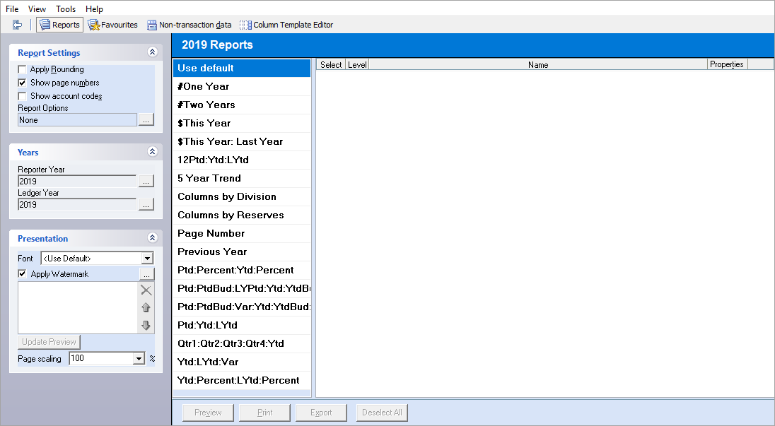This screenshot has height=426, width=775.
Task: Move watermark down with the arrow icon
Action: pyautogui.click(x=146, y=325)
